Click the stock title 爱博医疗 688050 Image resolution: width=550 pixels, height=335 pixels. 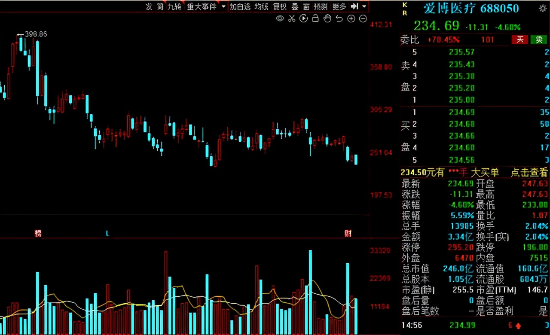coord(471,8)
